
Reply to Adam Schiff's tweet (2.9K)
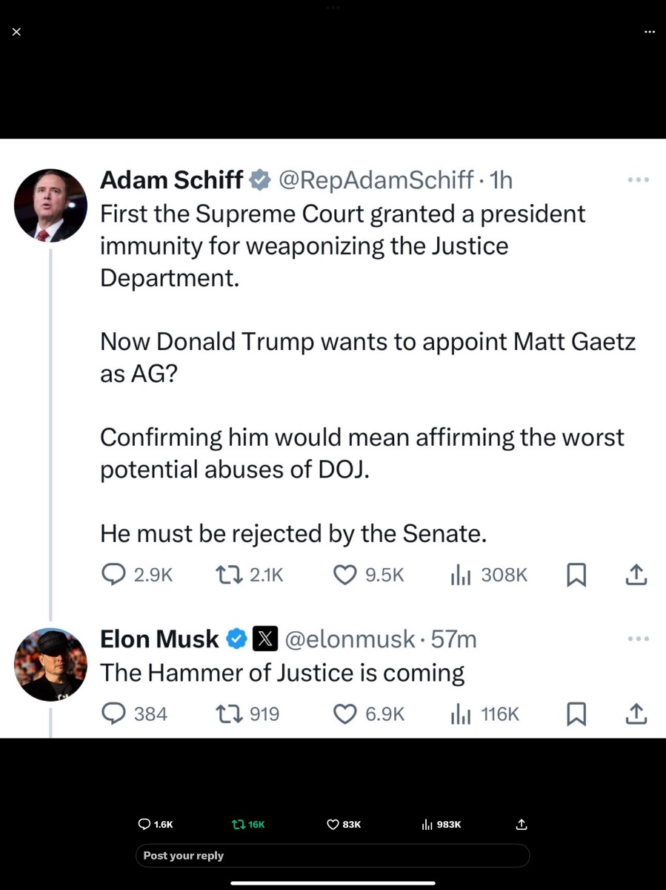(113, 575)
